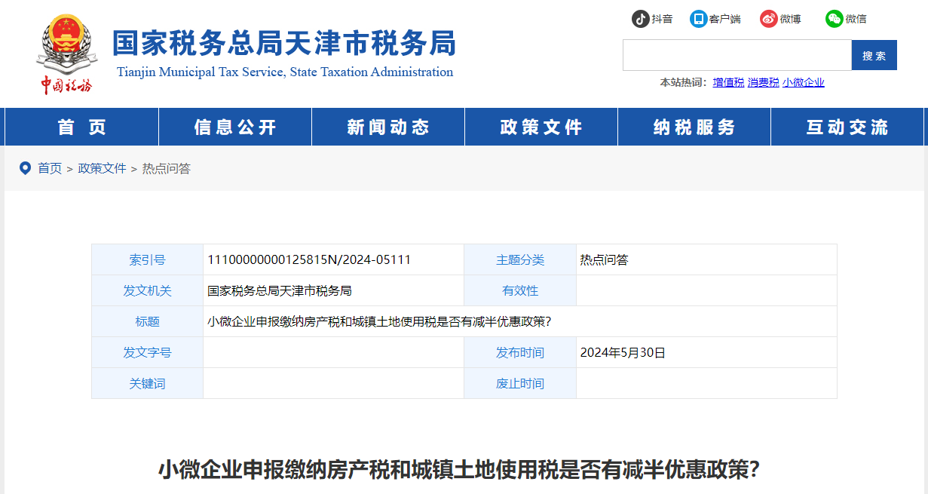The width and height of the screenshot is (928, 494).
Task: Click 热点问答 in the breadcrumb
Action: [167, 168]
